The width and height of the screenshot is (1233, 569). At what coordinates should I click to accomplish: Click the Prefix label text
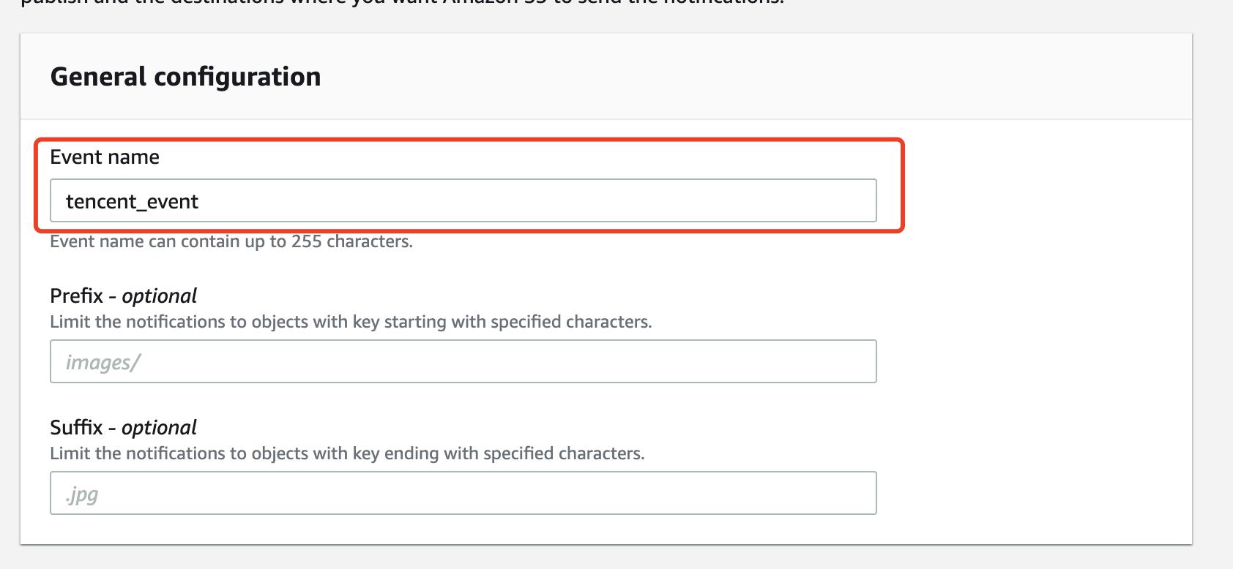[76, 295]
